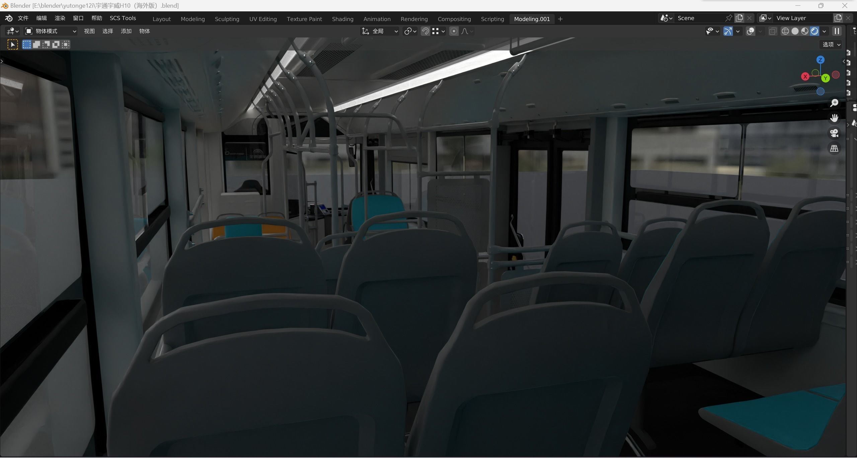Image resolution: width=857 pixels, height=458 pixels.
Task: Click the View Layer name field
Action: (803, 18)
